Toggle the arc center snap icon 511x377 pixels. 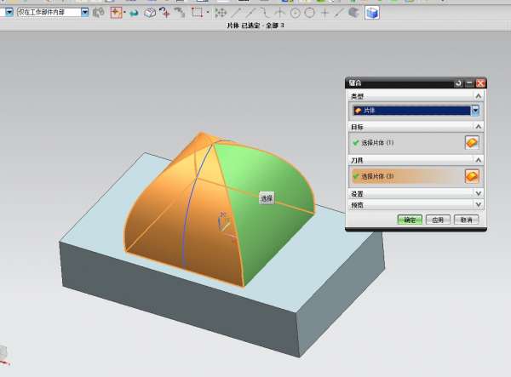point(295,13)
